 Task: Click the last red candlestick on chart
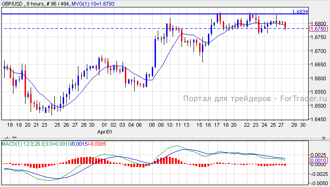[285, 25]
